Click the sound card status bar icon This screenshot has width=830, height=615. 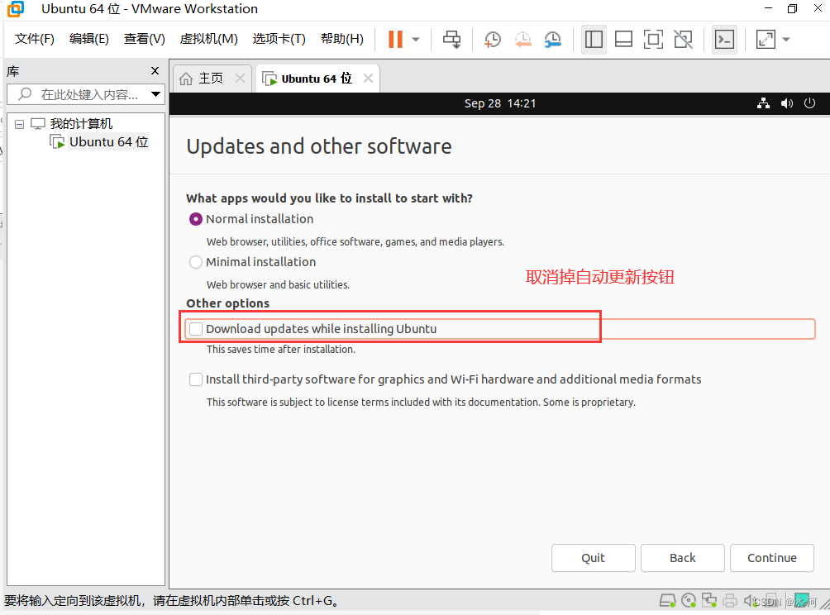(750, 601)
